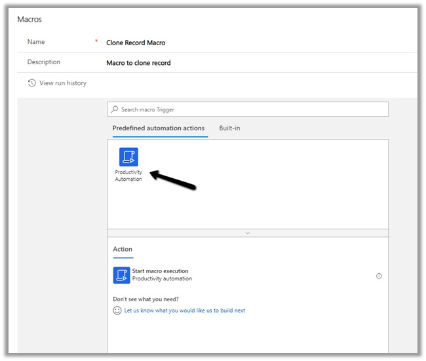Collapse the connector panel using the chevron
426x361 pixels.
click(248, 233)
